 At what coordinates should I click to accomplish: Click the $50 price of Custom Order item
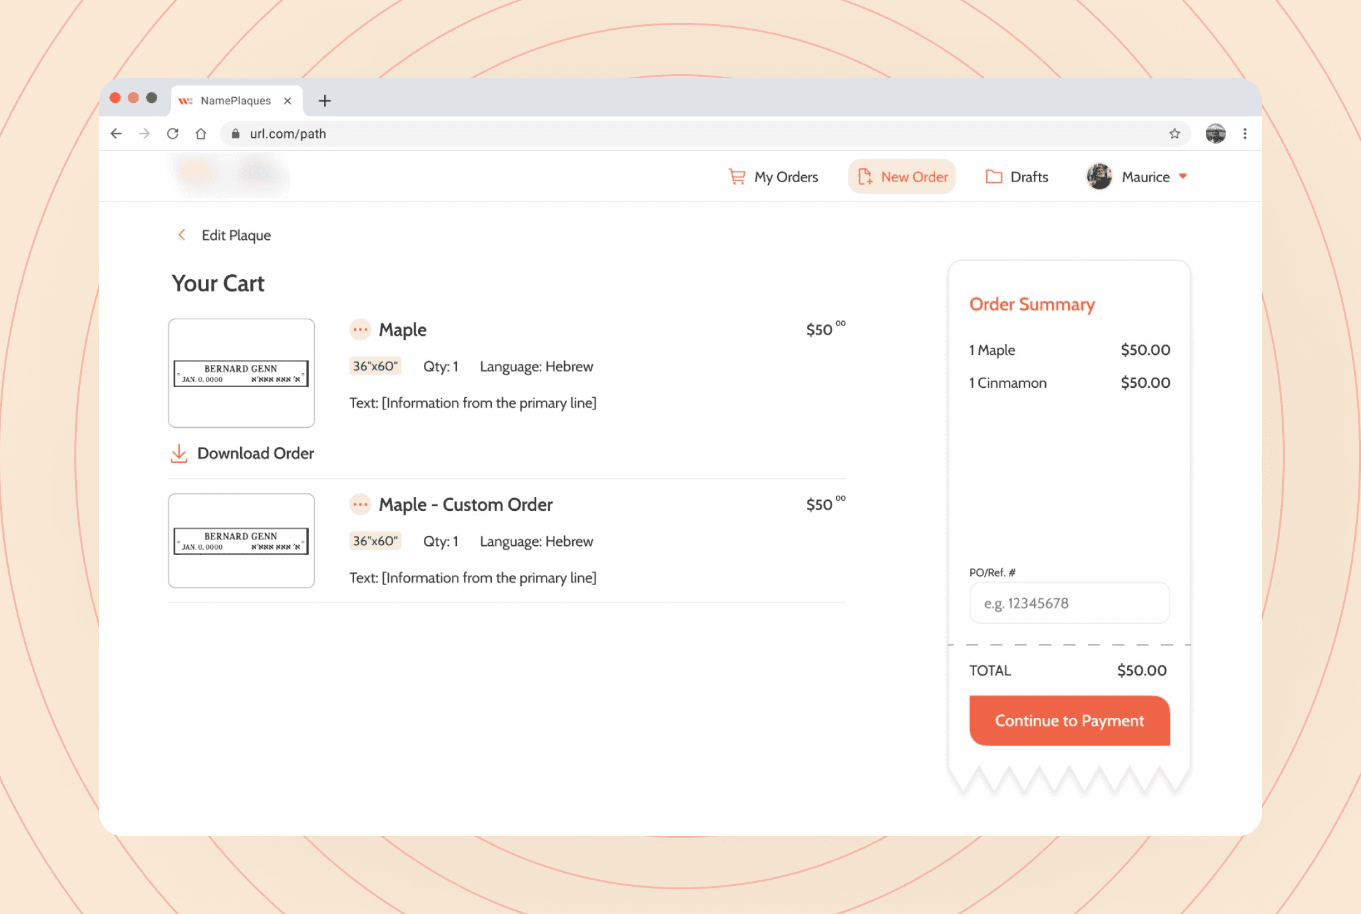click(x=825, y=503)
